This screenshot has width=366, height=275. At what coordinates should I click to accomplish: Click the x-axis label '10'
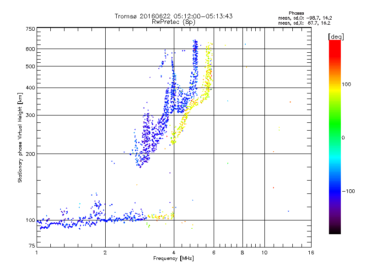tap(264, 253)
